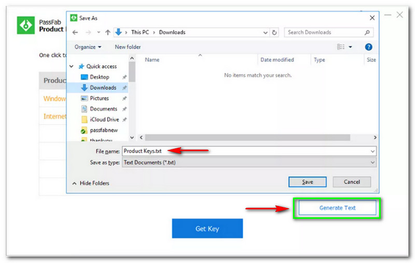The height and width of the screenshot is (263, 415).
Task: Sort by the Type column header
Action: coord(319,60)
